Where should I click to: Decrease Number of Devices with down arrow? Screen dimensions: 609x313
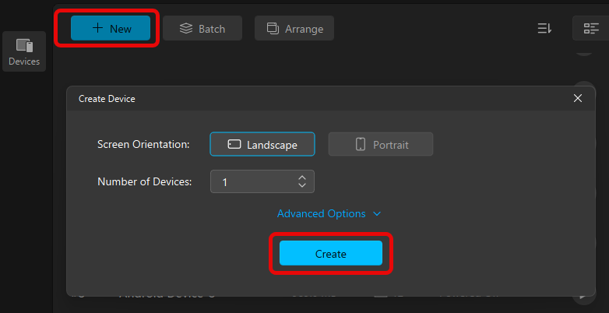[302, 186]
